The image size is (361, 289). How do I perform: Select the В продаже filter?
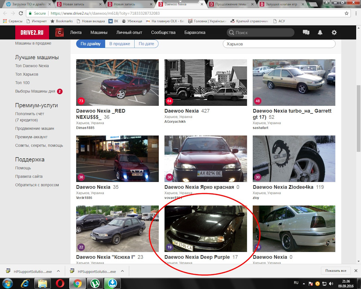(120, 44)
